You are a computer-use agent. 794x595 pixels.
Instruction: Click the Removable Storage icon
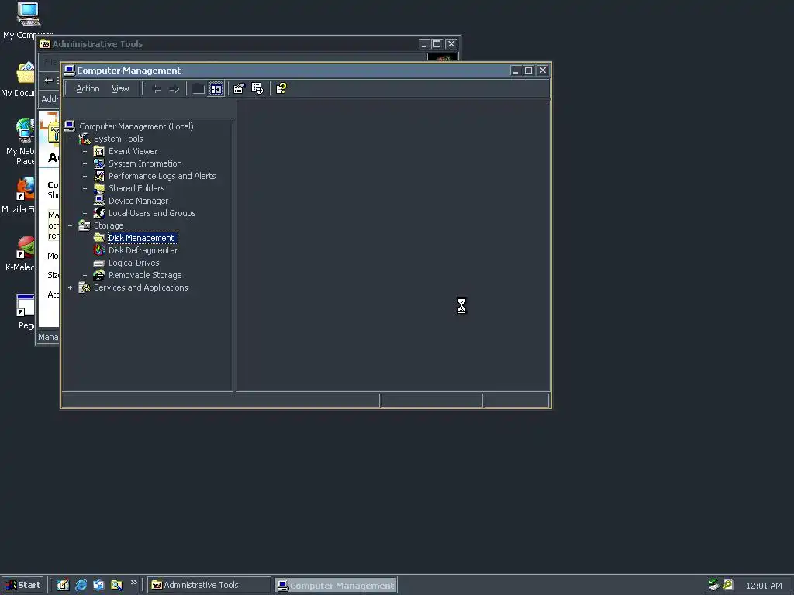(99, 275)
